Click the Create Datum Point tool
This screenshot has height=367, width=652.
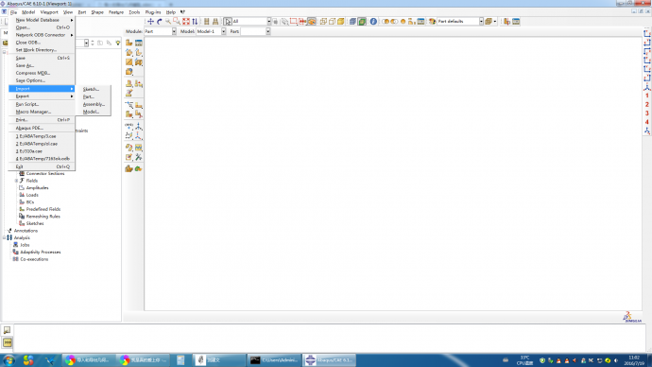point(129,126)
